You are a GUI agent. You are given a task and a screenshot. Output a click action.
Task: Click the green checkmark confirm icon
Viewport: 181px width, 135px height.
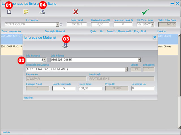coord(145,12)
